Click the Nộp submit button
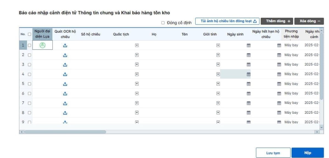329x158 pixels. pos(307,153)
